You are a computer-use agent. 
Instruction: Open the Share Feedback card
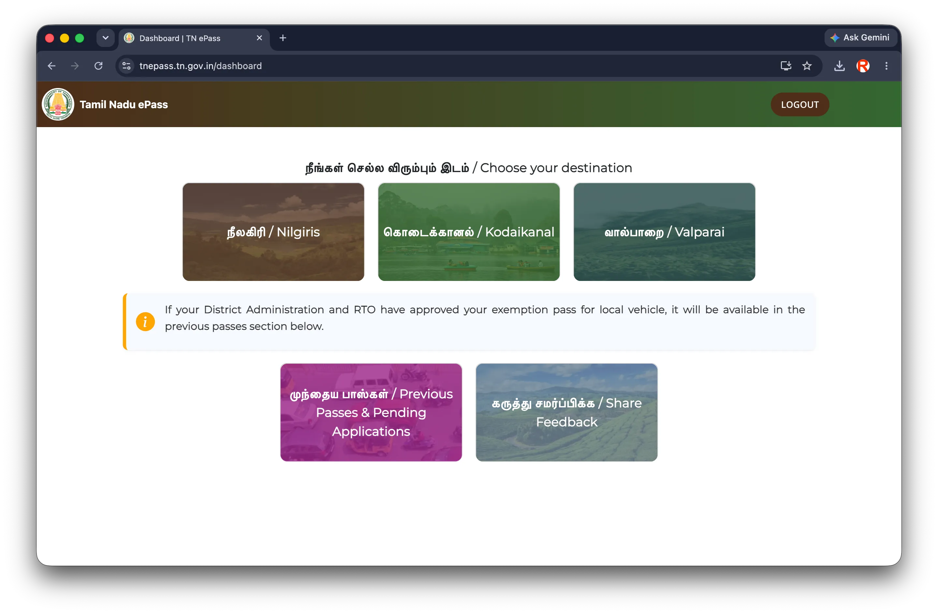pyautogui.click(x=566, y=412)
